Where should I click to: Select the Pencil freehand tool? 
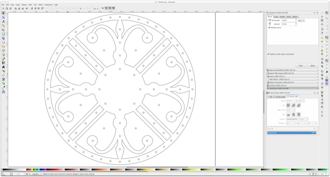(3, 55)
